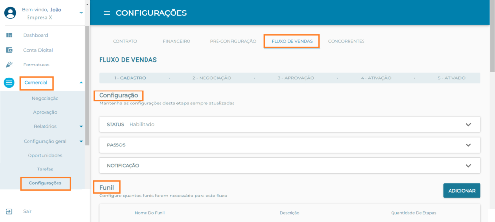This screenshot has width=495, height=222.
Task: Click the Descrição column header
Action: click(x=290, y=213)
